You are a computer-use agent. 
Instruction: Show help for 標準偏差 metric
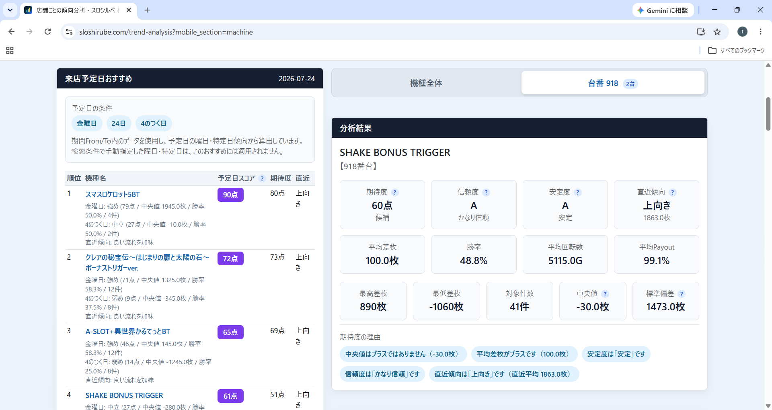click(x=682, y=294)
